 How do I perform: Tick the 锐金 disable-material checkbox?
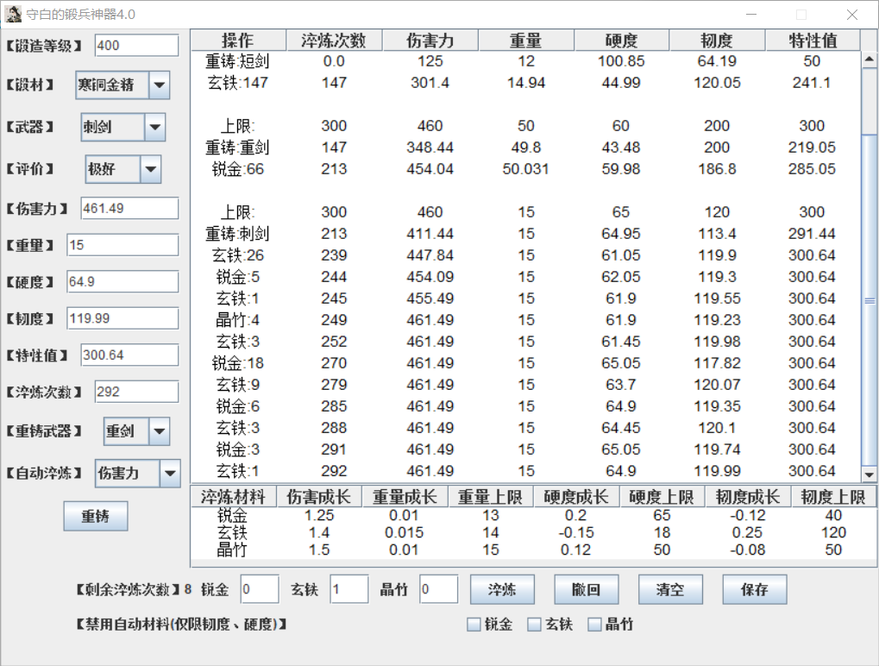(474, 625)
